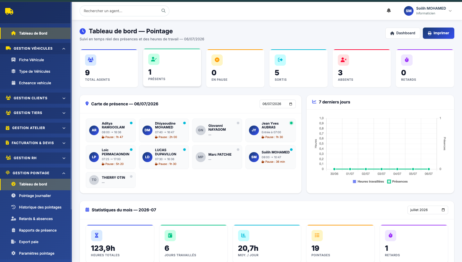Image resolution: width=462 pixels, height=262 pixels.
Task: Toggle Heures travaillées legend in chart
Action: click(x=368, y=182)
